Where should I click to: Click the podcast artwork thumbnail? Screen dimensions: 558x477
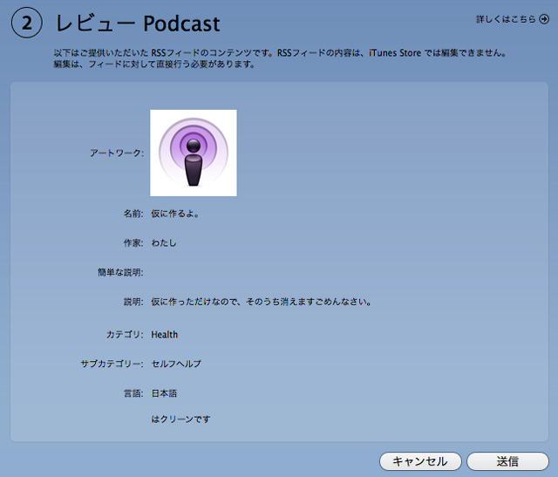coord(194,153)
